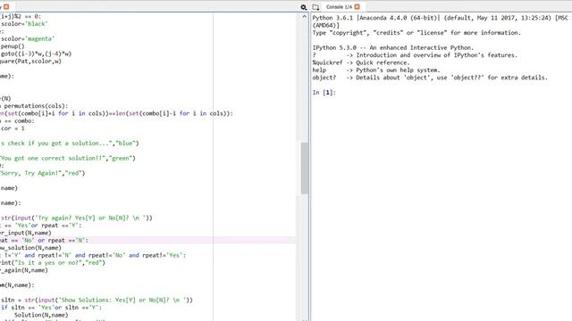572x321 pixels.
Task: Click the 'Type "copyright", "credits"' console line
Action: click(x=416, y=33)
